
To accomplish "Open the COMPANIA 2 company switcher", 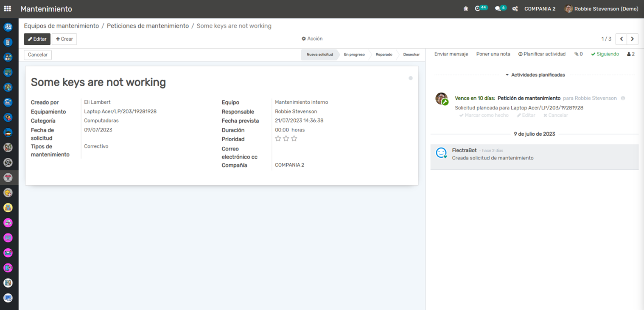I will click(540, 9).
